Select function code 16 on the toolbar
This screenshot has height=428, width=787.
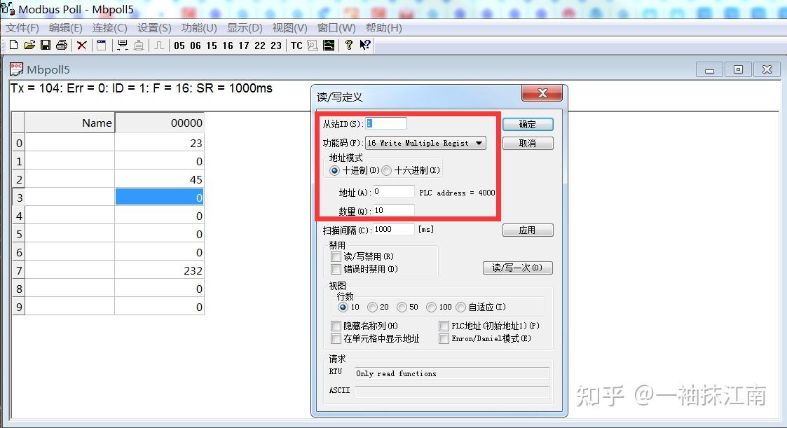[x=228, y=46]
